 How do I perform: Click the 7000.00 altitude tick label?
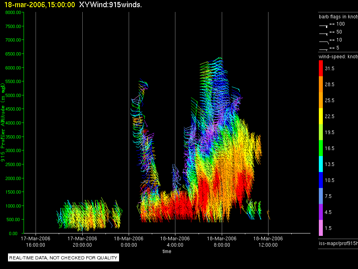click(13, 40)
